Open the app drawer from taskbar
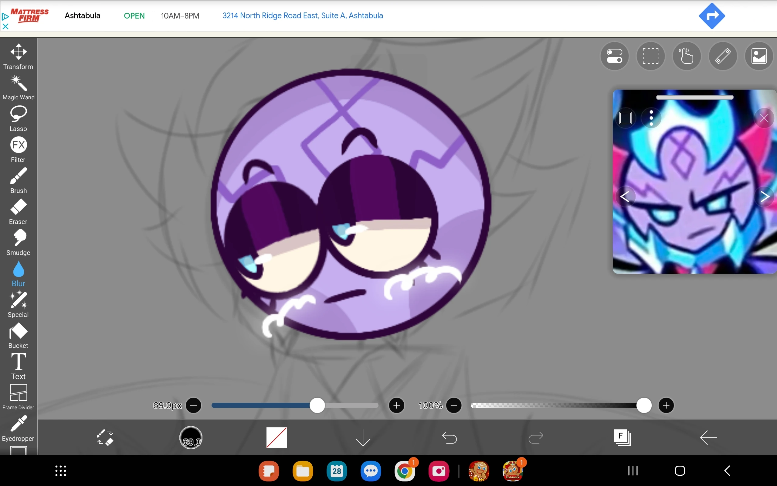777x486 pixels. pos(61,471)
